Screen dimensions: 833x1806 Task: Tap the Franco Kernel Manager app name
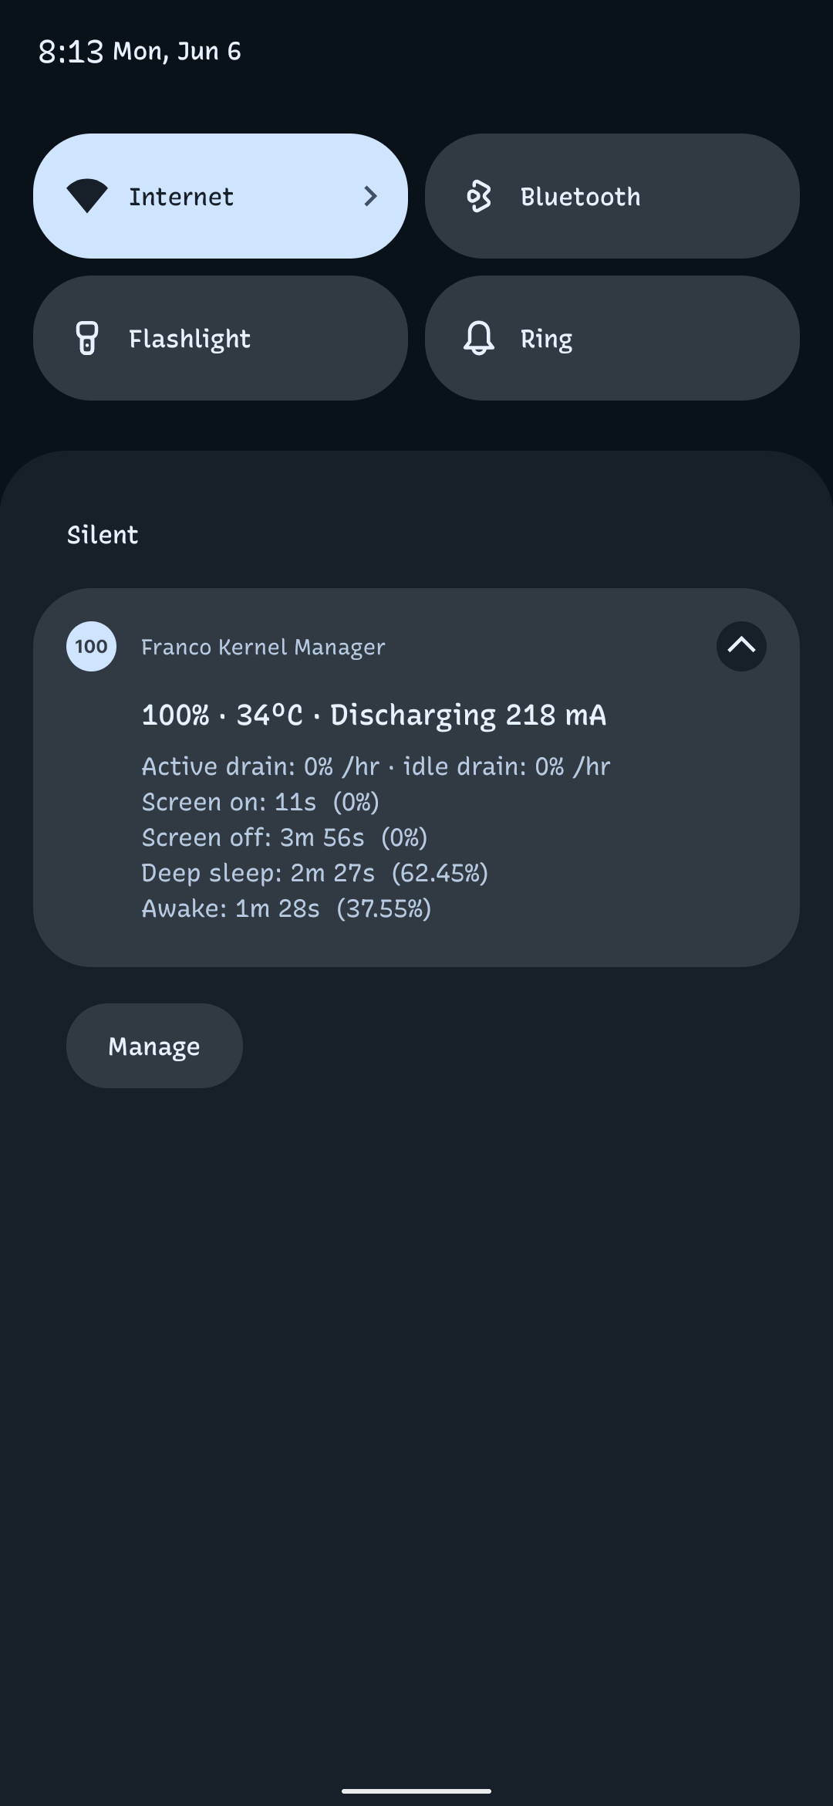[263, 648]
